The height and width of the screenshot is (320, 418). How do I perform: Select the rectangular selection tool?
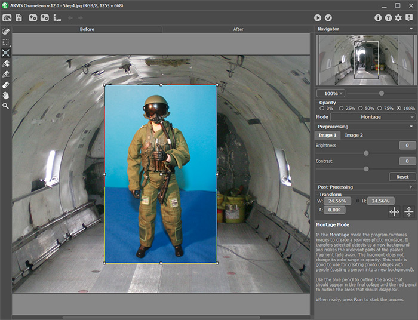5,42
